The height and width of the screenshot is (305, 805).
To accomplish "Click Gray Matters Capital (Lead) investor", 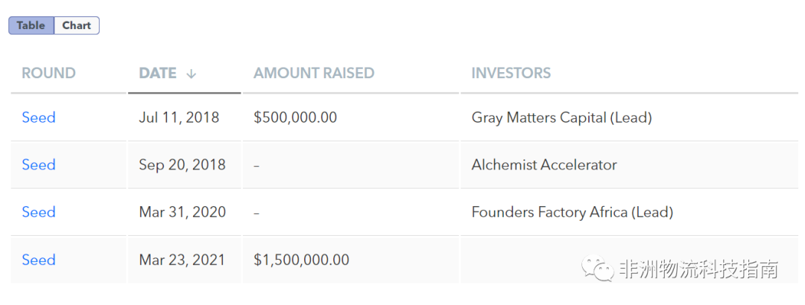I will pos(561,118).
